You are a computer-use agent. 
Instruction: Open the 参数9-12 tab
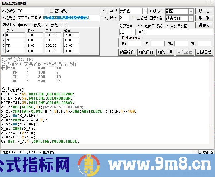41,25
